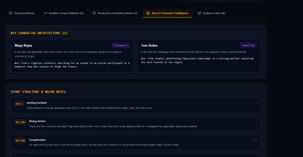Click Tom's 42-year-old colleague description
The width and height of the screenshot is (303, 157).
pyautogui.click(x=194, y=52)
